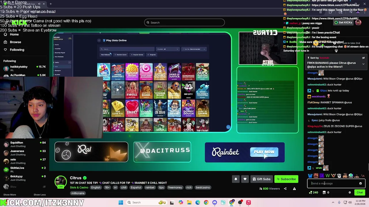The width and height of the screenshot is (369, 207).
Task: Open a new browser tab with the plus
Action: (x=50, y=4)
